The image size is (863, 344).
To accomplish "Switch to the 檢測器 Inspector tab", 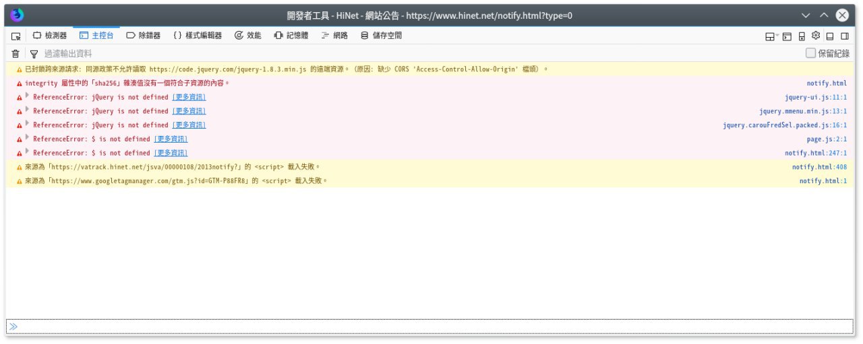I will pyautogui.click(x=50, y=36).
